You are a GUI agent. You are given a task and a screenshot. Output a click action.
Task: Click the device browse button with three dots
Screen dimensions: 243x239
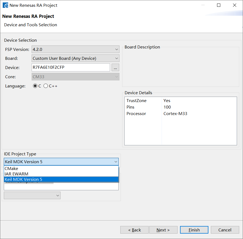coord(115,67)
